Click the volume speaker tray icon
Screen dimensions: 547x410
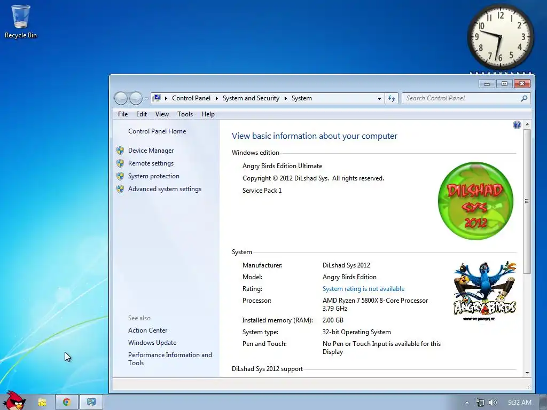[493, 403]
